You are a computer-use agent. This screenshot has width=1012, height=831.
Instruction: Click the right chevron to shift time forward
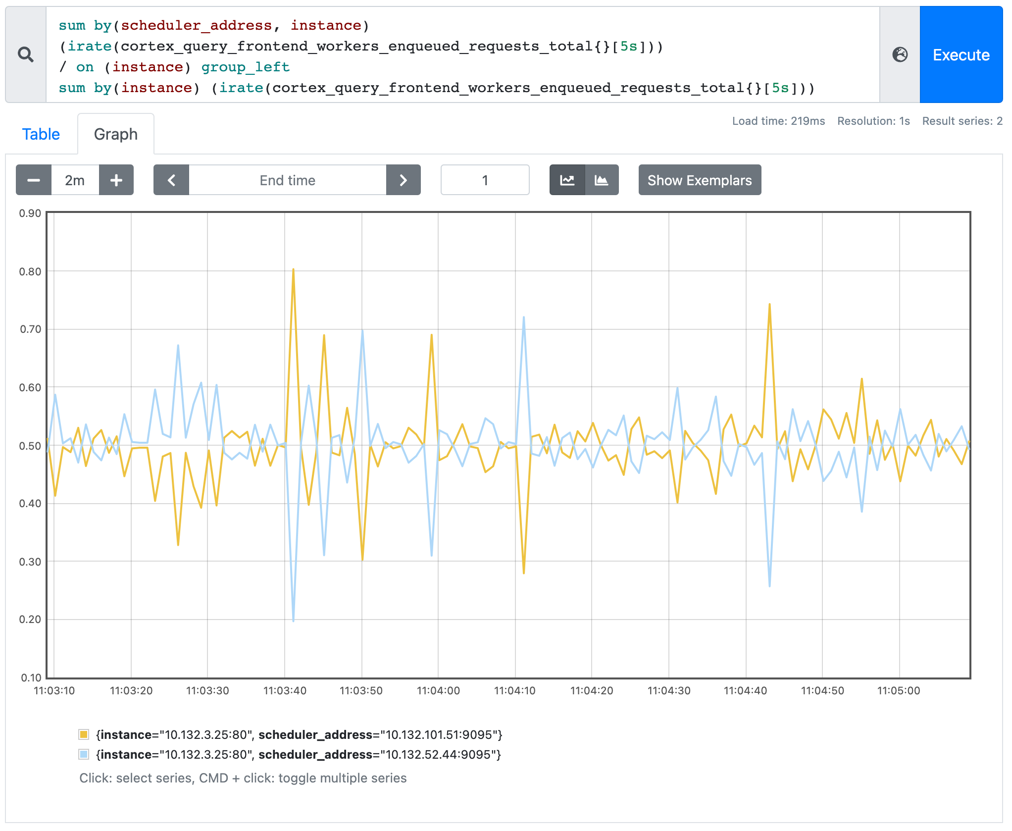coord(403,180)
